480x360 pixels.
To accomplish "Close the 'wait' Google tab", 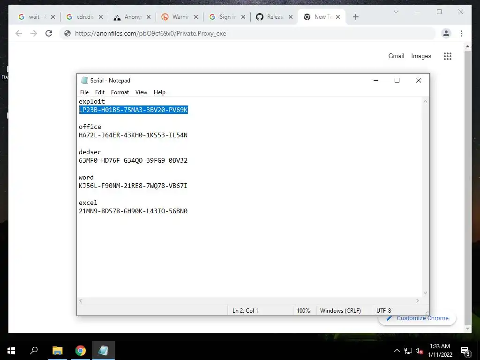I will 53,17.
